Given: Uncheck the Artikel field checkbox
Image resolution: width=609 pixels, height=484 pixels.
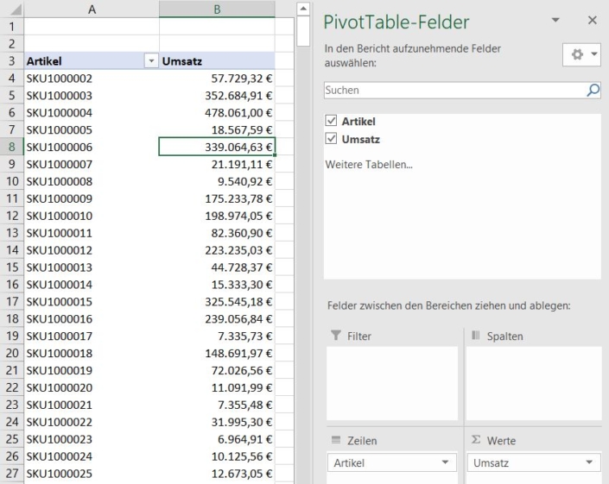Looking at the screenshot, I should tap(331, 121).
